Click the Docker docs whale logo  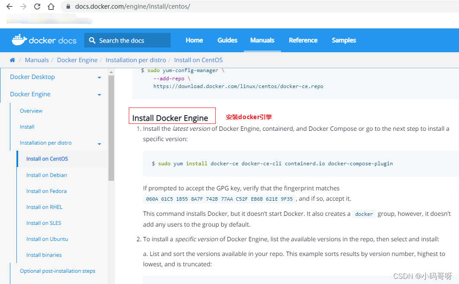19,40
